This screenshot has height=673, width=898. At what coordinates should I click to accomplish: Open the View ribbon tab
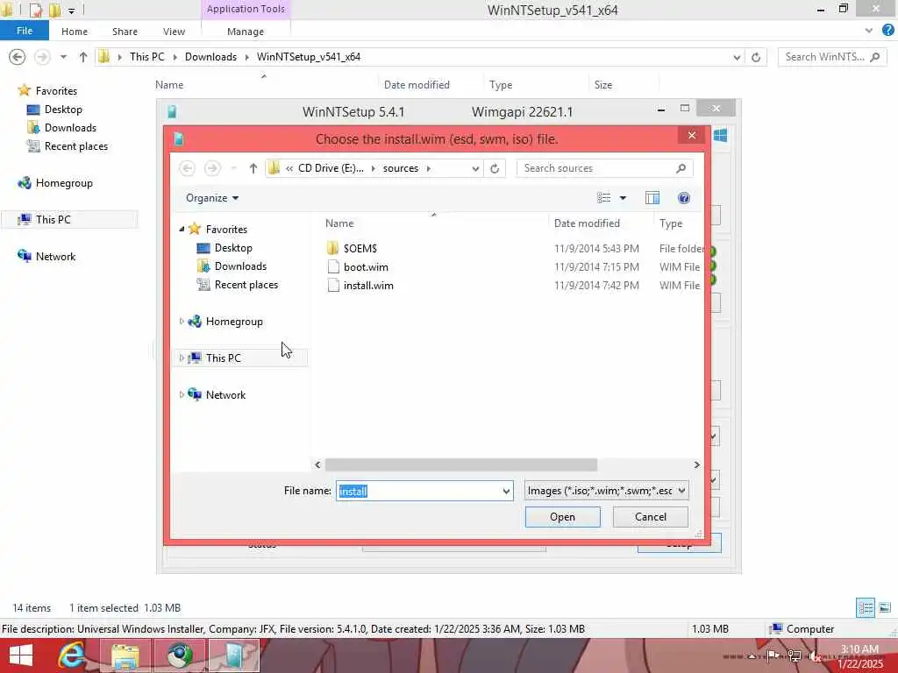(175, 32)
